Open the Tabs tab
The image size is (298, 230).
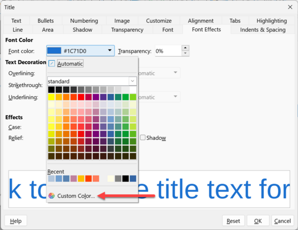pyautogui.click(x=235, y=20)
